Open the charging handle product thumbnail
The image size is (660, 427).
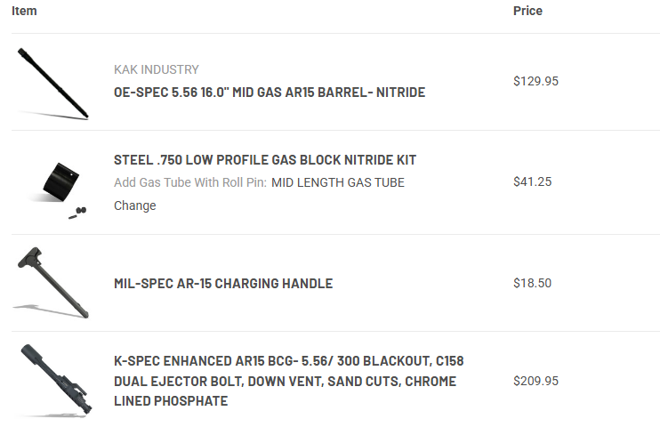pos(52,283)
